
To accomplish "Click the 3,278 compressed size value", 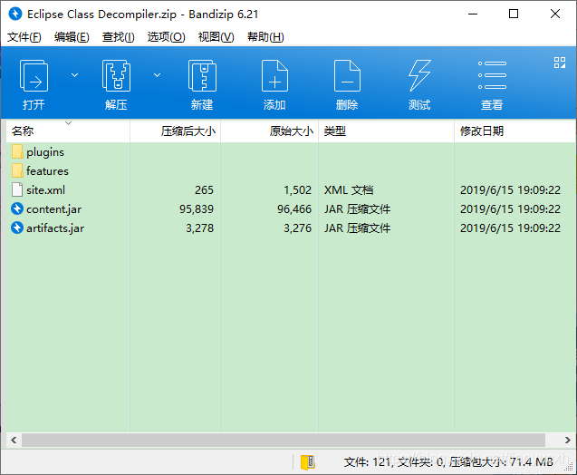I will [200, 228].
